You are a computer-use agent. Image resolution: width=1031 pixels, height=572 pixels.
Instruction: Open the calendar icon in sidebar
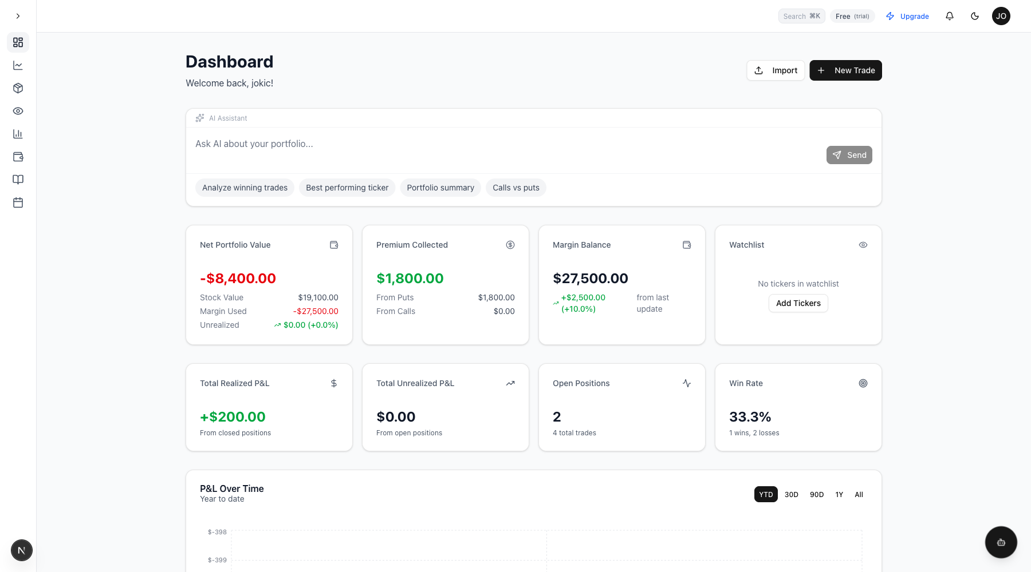(18, 202)
